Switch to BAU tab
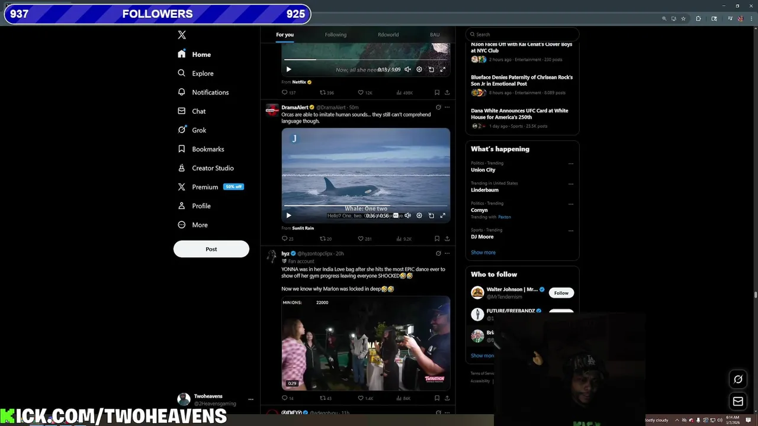The height and width of the screenshot is (426, 758). 435,34
